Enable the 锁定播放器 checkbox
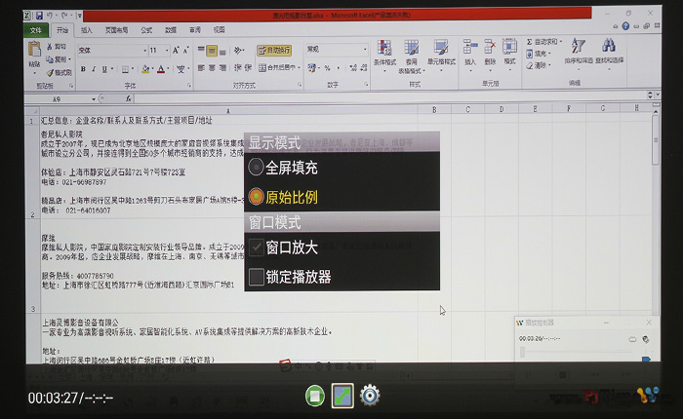 click(257, 277)
